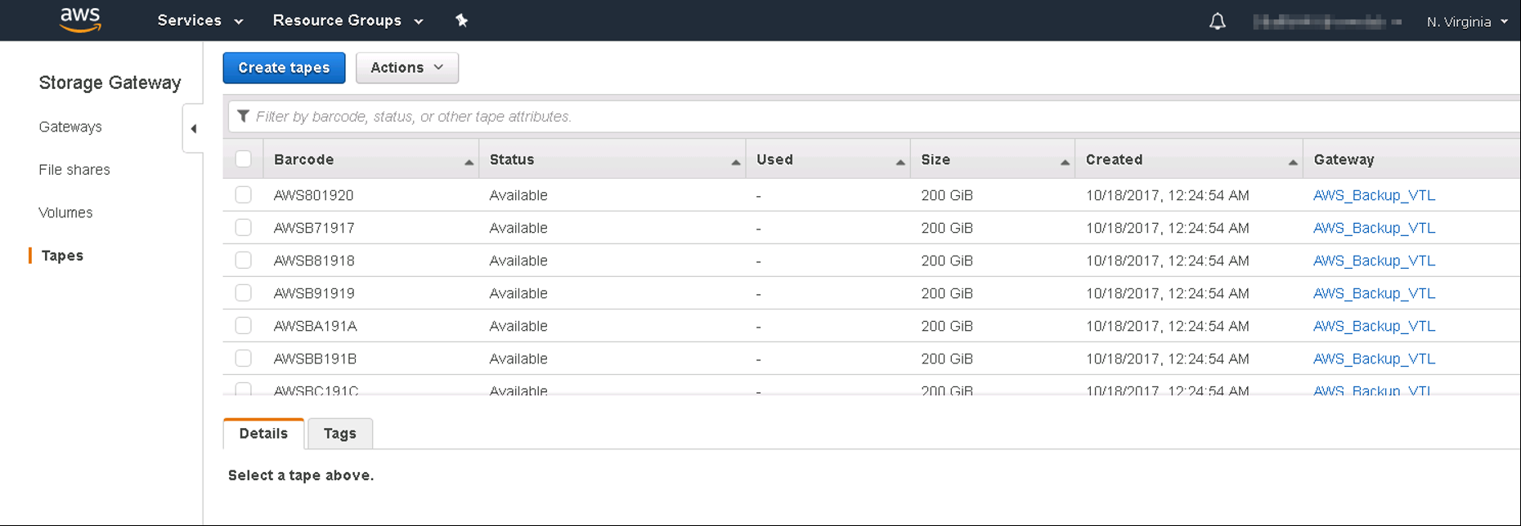
Task: Sort by Barcode column arrow
Action: point(469,162)
